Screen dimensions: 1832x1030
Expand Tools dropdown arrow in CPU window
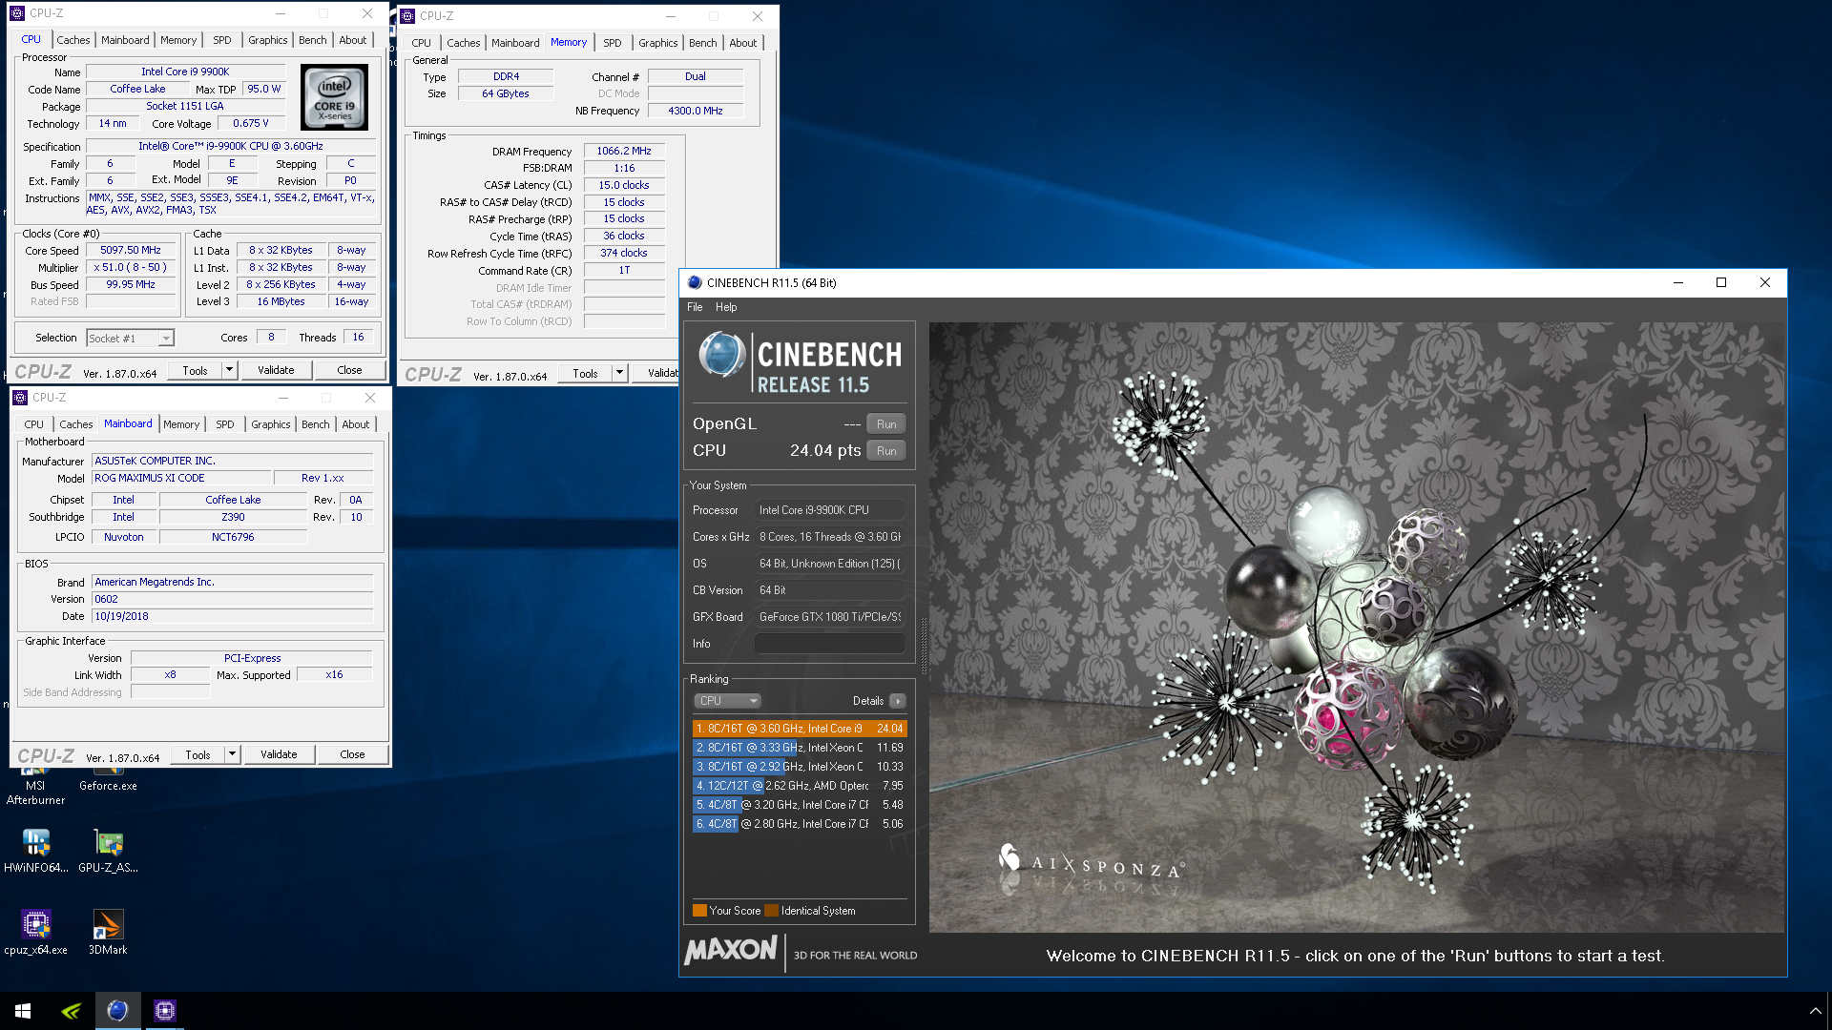pos(229,370)
